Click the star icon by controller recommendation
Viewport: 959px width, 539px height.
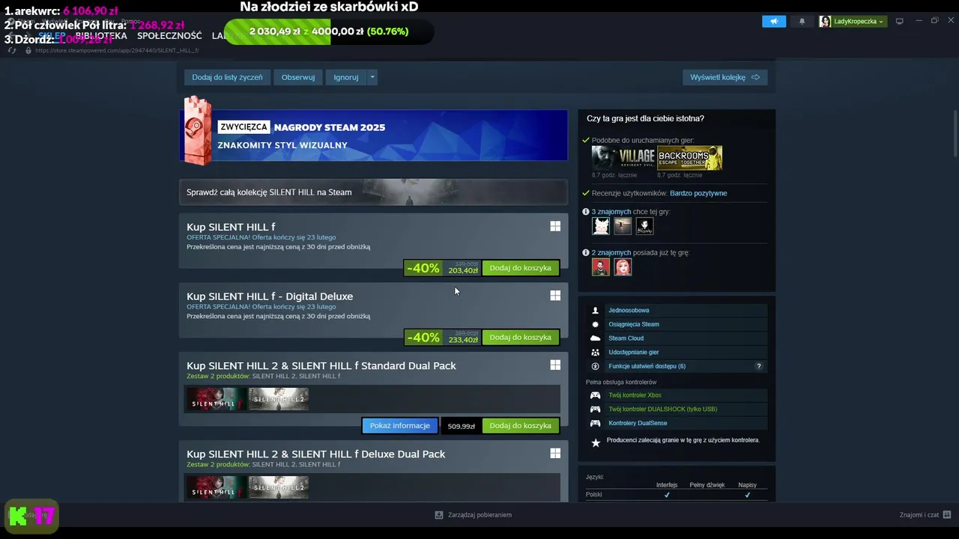pos(596,442)
